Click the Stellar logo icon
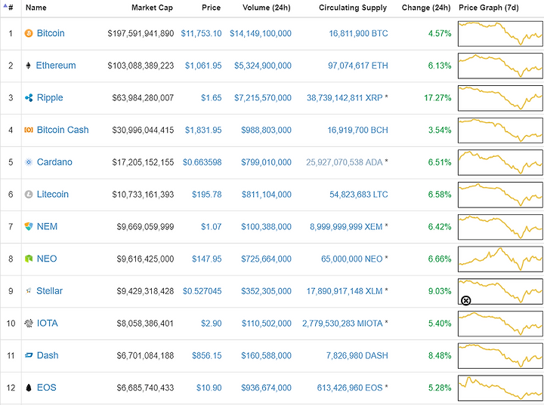Viewport: 544px width, 405px height. tap(29, 291)
